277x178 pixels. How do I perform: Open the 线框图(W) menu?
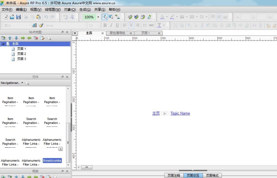[x=53, y=9]
